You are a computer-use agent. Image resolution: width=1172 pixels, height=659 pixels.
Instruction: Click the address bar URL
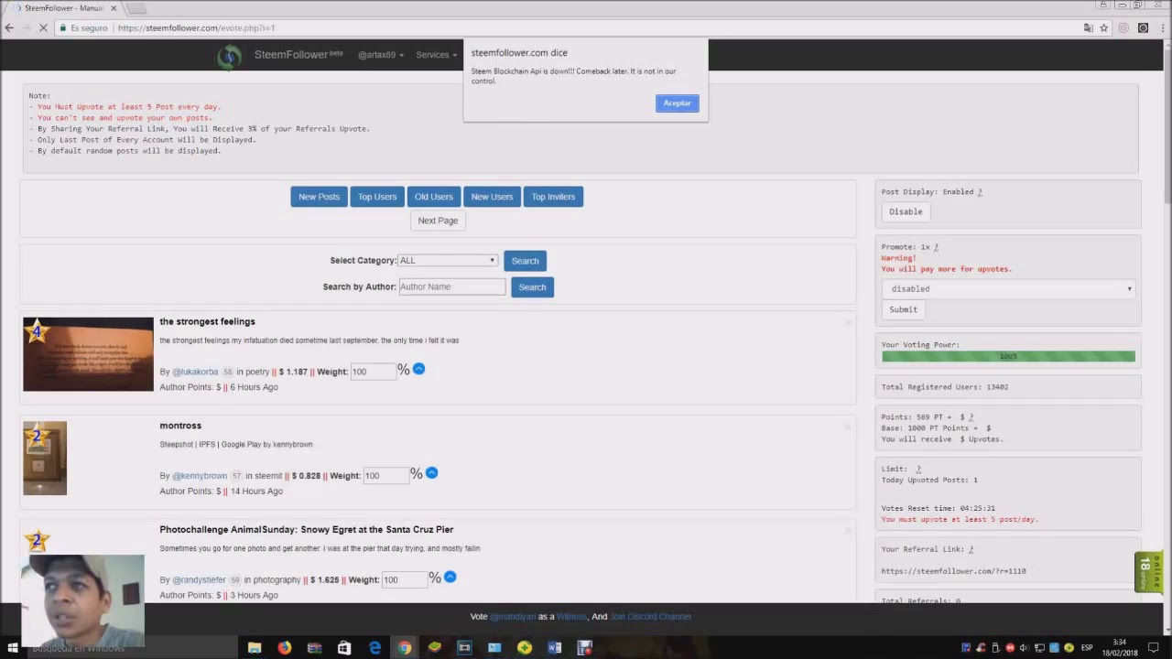point(196,28)
